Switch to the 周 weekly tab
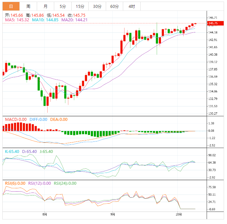 (x=28, y=6)
